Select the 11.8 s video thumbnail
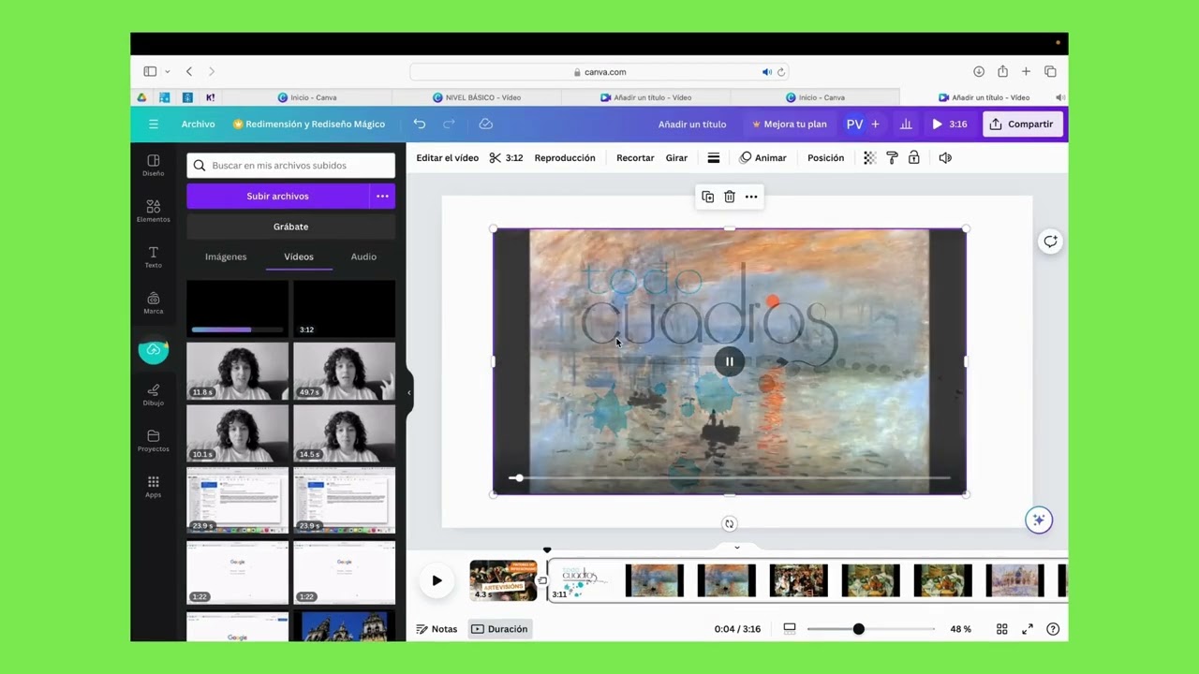 [x=237, y=371]
